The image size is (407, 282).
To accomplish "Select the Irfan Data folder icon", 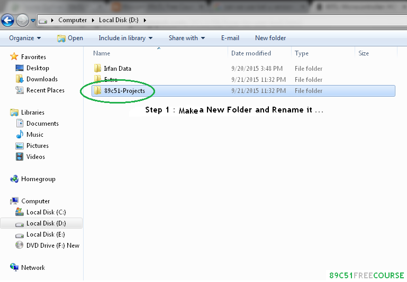I will pyautogui.click(x=97, y=68).
